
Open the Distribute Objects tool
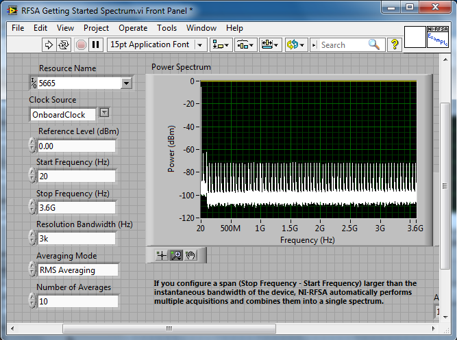click(x=245, y=44)
